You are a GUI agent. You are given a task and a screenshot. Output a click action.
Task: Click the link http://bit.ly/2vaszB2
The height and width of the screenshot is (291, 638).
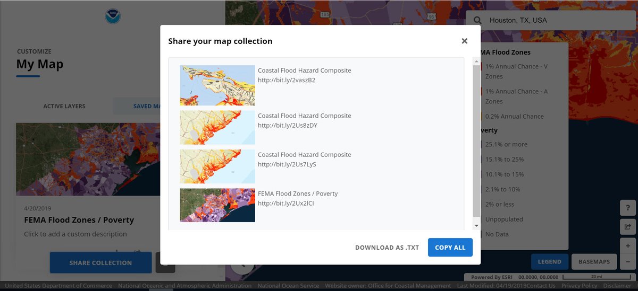coord(287,80)
